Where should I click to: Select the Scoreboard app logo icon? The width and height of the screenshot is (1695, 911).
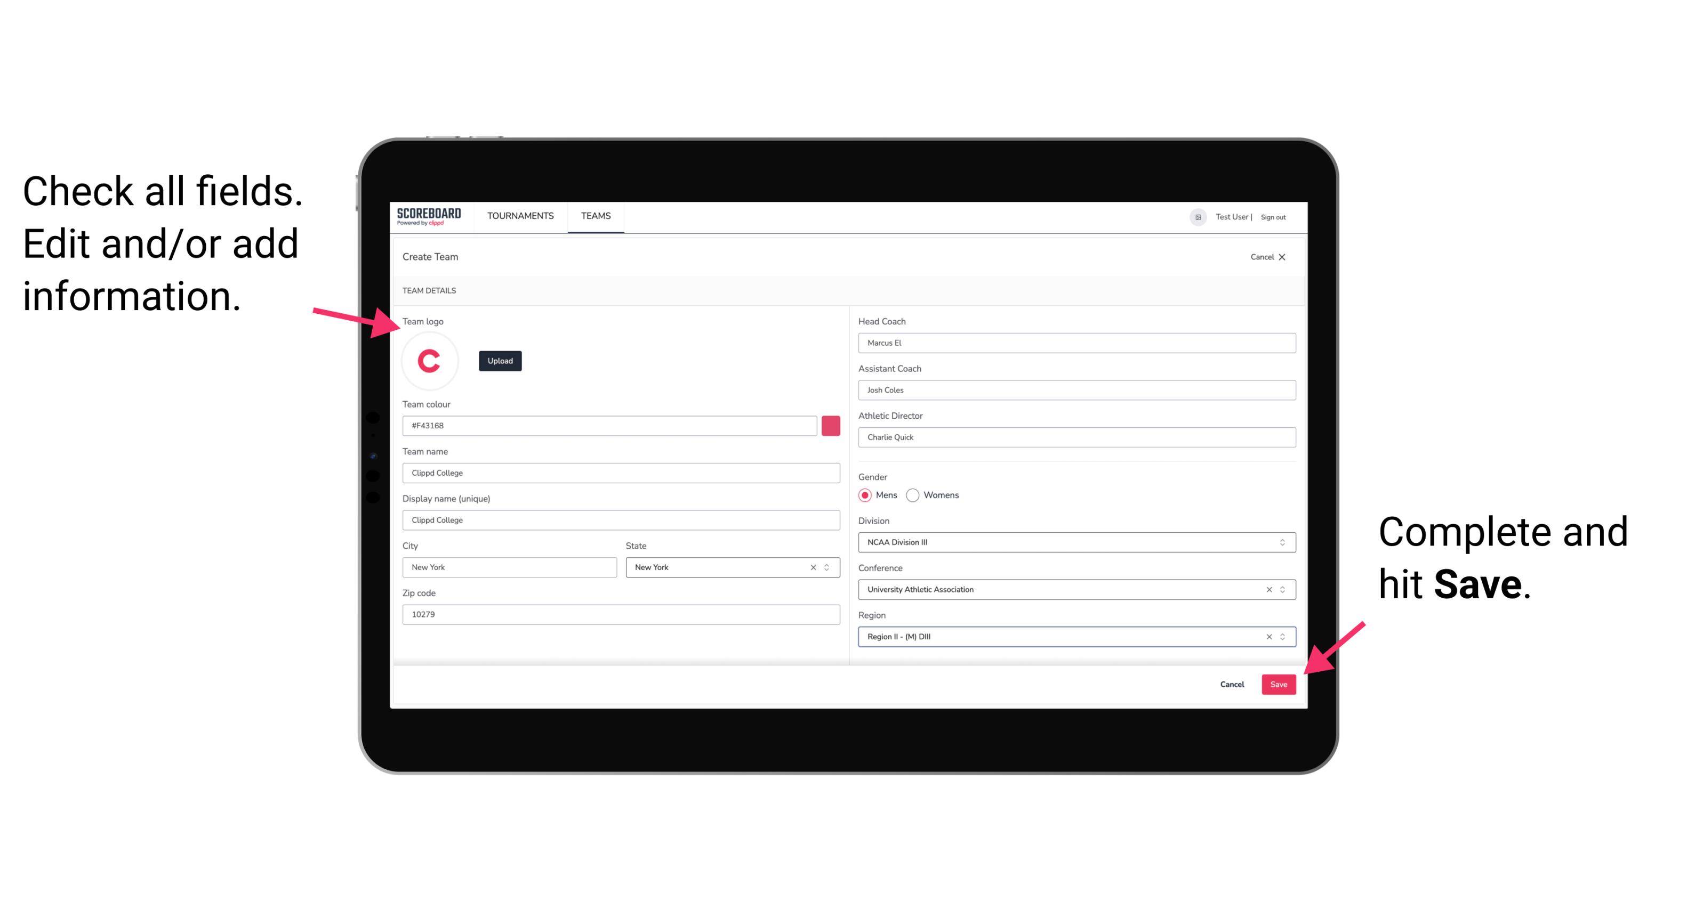(x=429, y=215)
